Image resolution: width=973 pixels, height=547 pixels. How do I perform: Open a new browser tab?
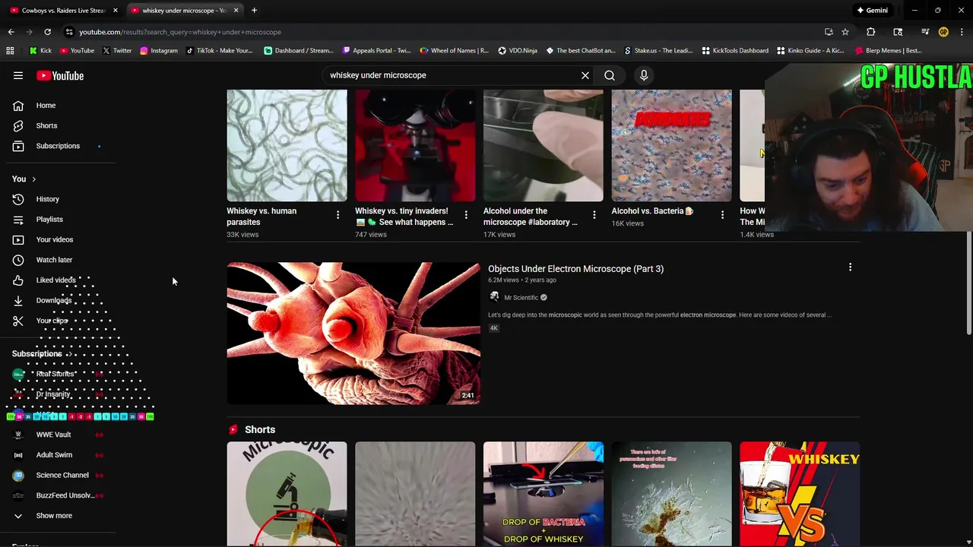[254, 11]
